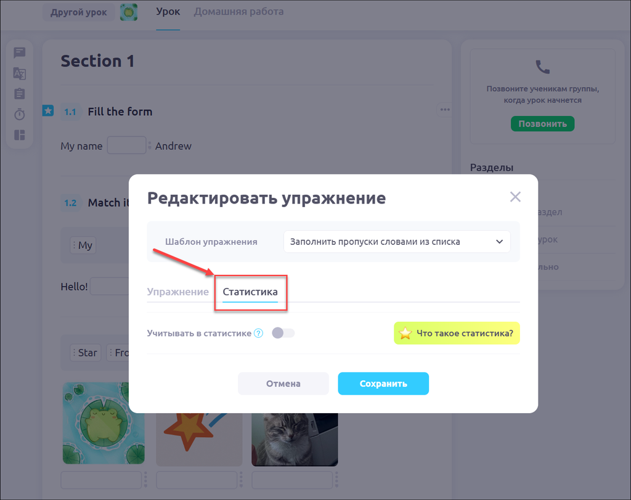631x500 pixels.
Task: Expand the template dropdown chevron arrow
Action: click(x=499, y=242)
